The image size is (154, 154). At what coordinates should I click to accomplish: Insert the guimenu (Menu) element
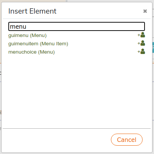[x=28, y=35]
